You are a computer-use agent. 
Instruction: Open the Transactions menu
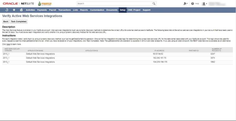point(65,10)
